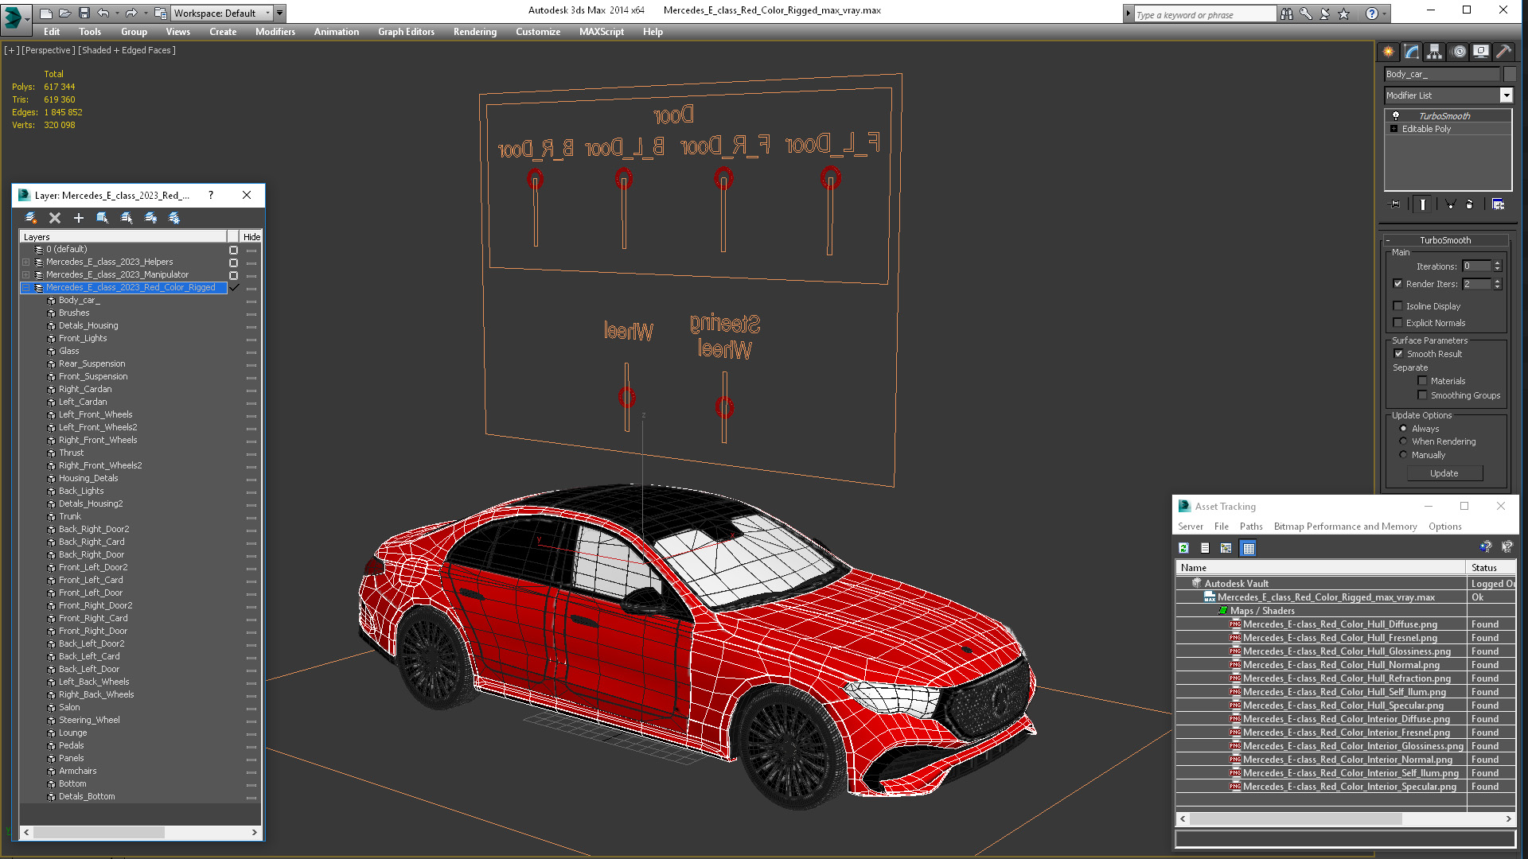Expand the Mercedes_E_class_2023_Manipulator layer
This screenshot has width=1528, height=859.
click(26, 274)
